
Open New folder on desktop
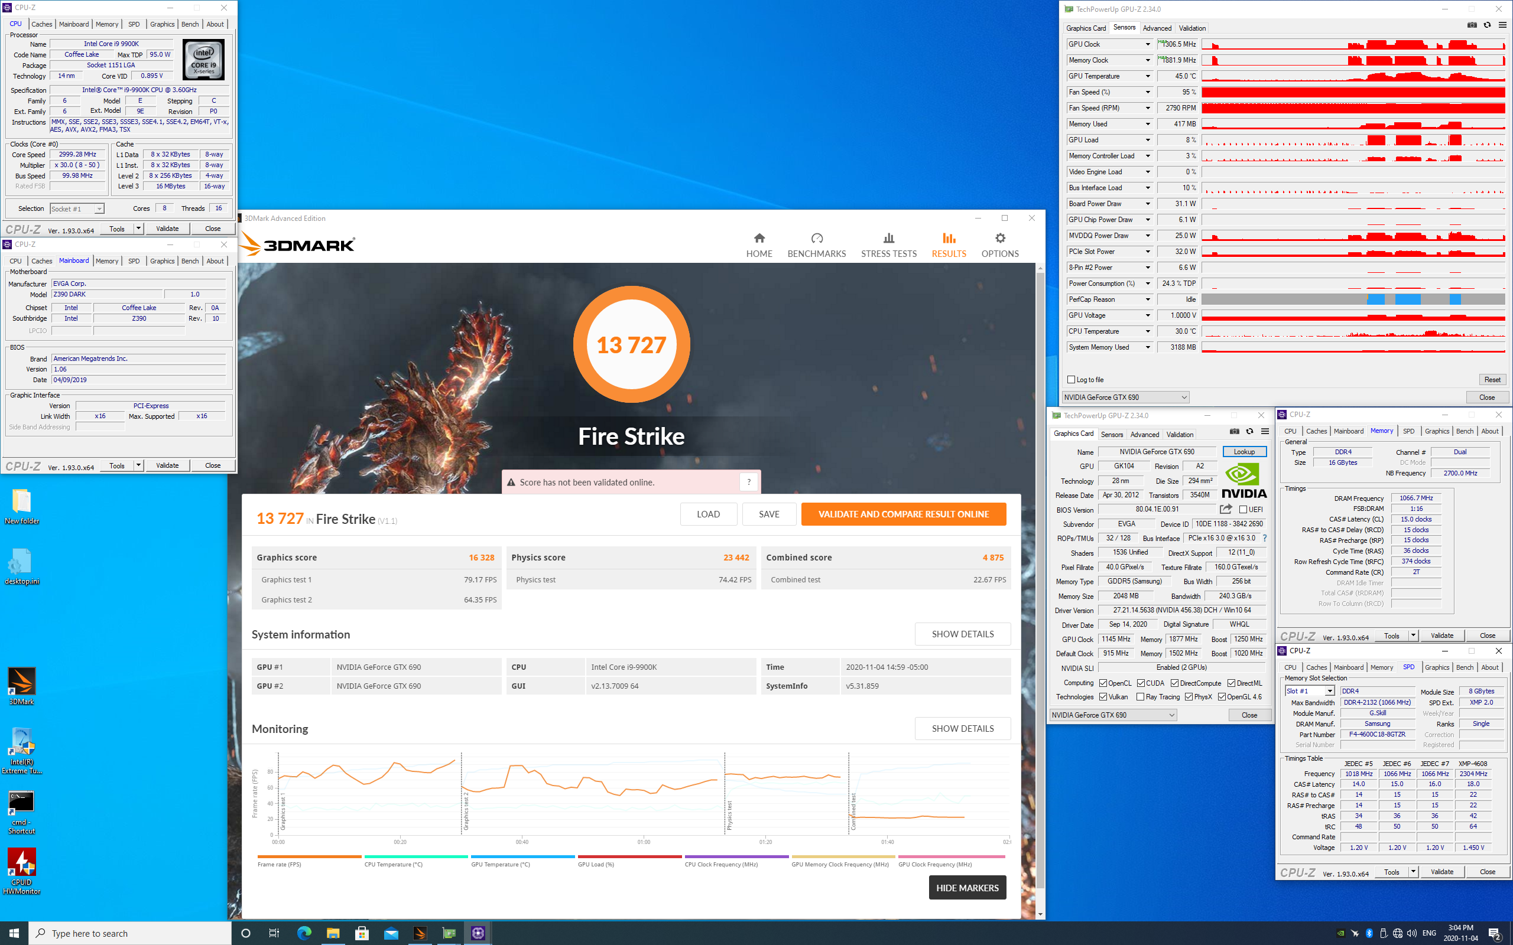coord(21,506)
